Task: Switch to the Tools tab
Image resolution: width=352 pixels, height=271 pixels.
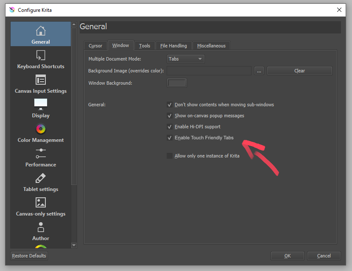Action: (x=145, y=46)
